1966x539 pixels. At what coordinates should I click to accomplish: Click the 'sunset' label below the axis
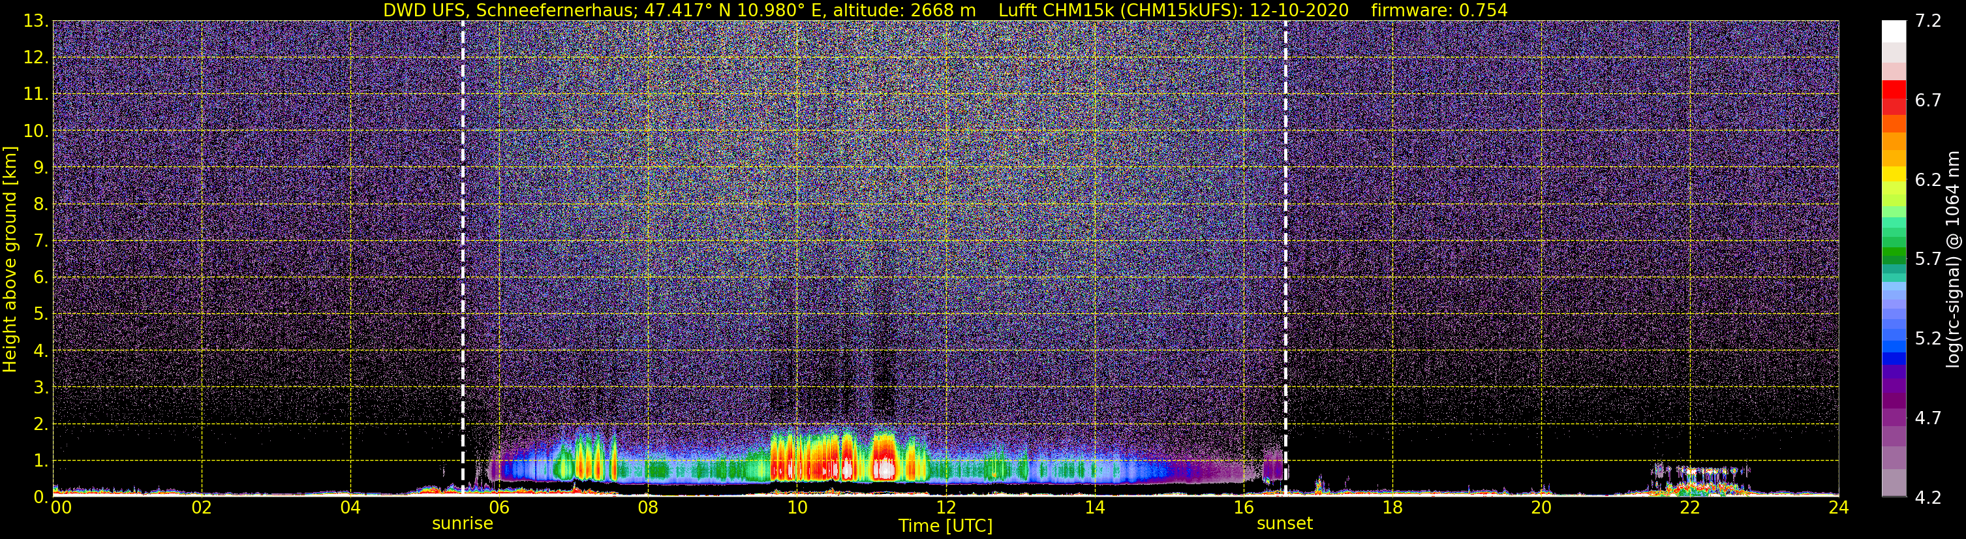coord(1285,523)
